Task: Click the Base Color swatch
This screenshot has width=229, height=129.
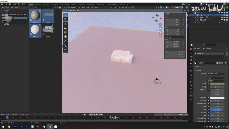Action: pyautogui.click(x=217, y=84)
